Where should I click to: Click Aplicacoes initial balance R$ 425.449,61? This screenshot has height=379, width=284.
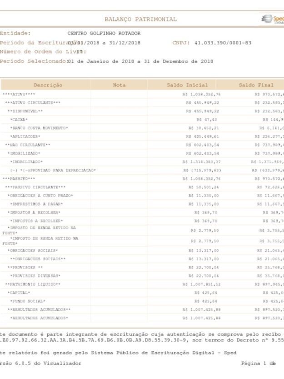202,136
